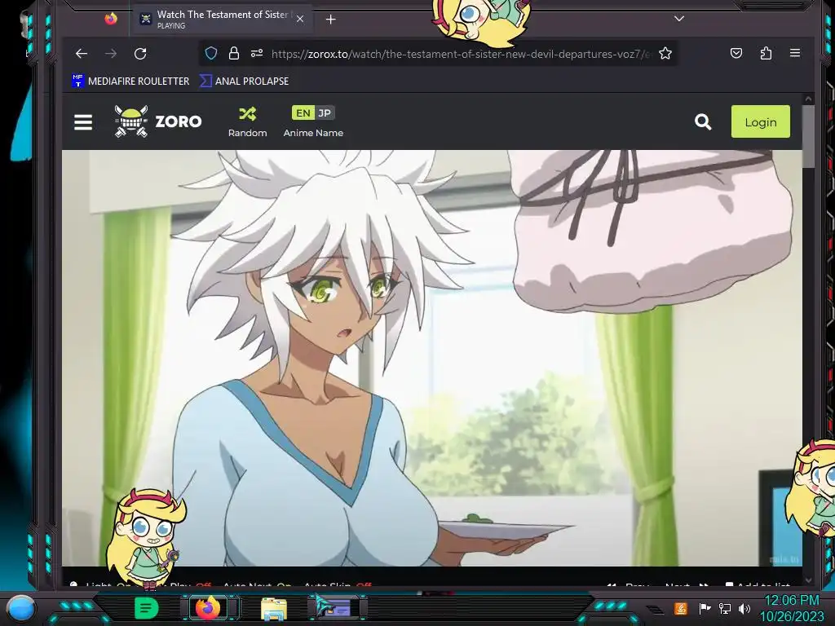Focus the zorox.to URL address field
This screenshot has width=835, height=626.
click(461, 54)
